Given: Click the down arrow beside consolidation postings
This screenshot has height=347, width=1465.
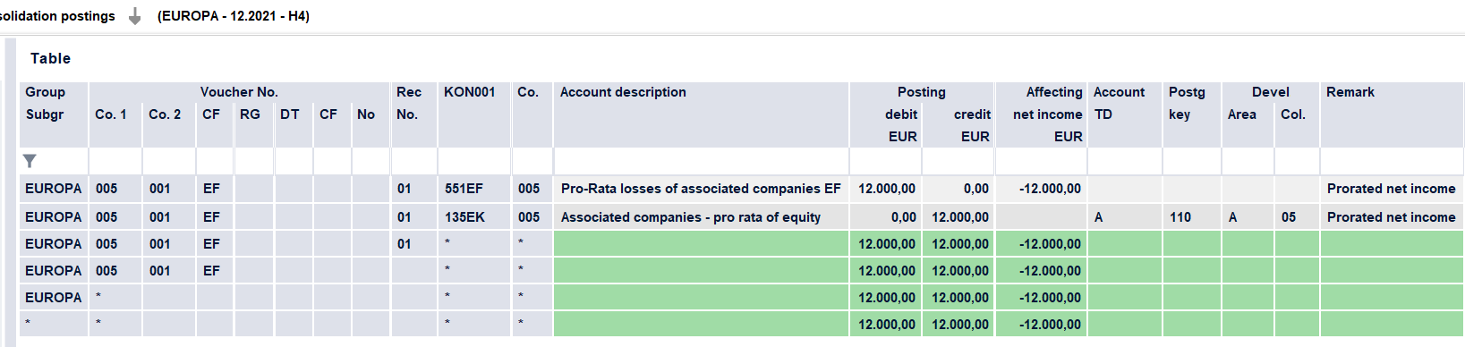Looking at the screenshot, I should 134,16.
